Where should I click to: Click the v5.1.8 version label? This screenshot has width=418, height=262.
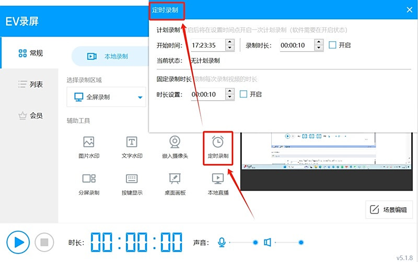[404, 258]
